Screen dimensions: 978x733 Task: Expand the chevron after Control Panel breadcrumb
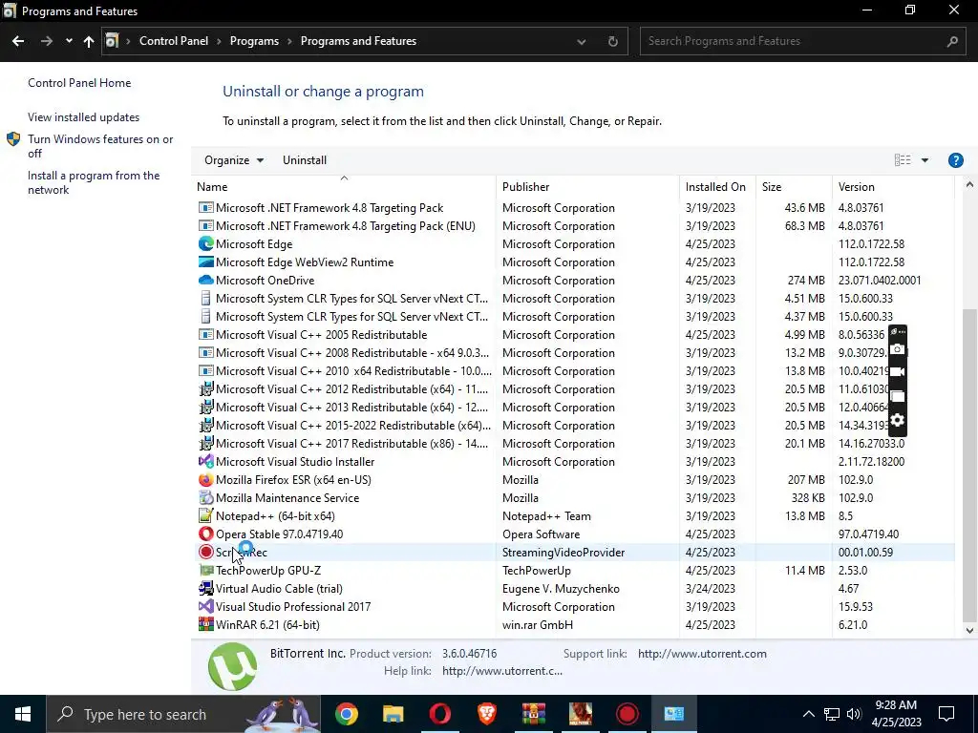[x=219, y=41]
